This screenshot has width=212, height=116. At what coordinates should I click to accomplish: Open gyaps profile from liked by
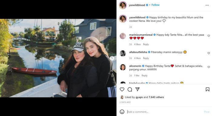coord(139,97)
